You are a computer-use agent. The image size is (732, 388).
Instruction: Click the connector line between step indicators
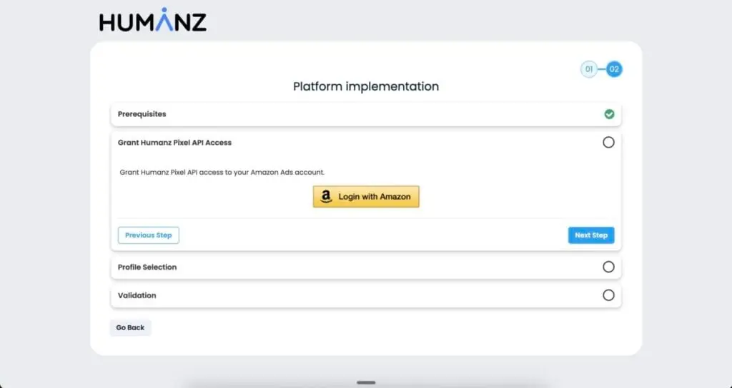pos(602,69)
